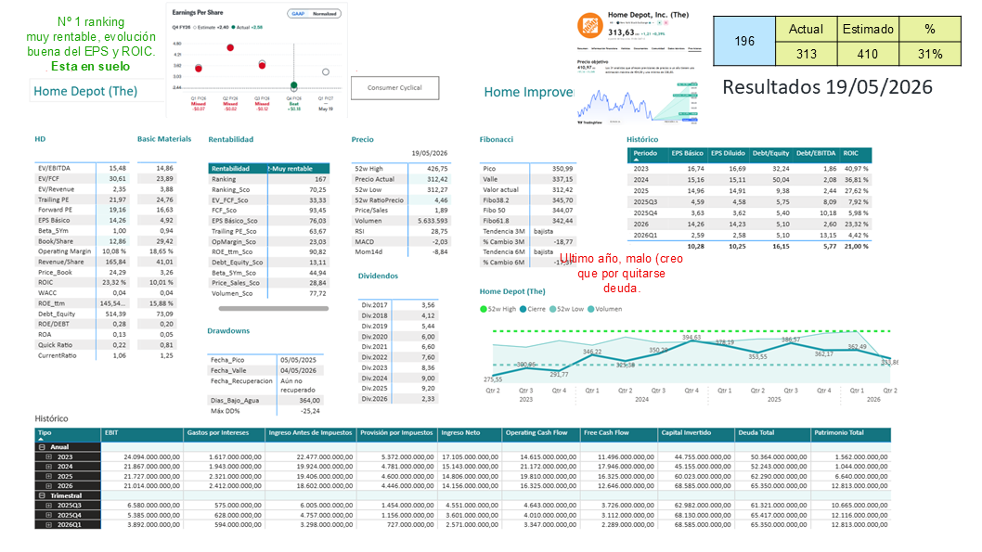Expand the 2025Q3 quarterly row
The width and height of the screenshot is (982, 552).
coord(48,505)
